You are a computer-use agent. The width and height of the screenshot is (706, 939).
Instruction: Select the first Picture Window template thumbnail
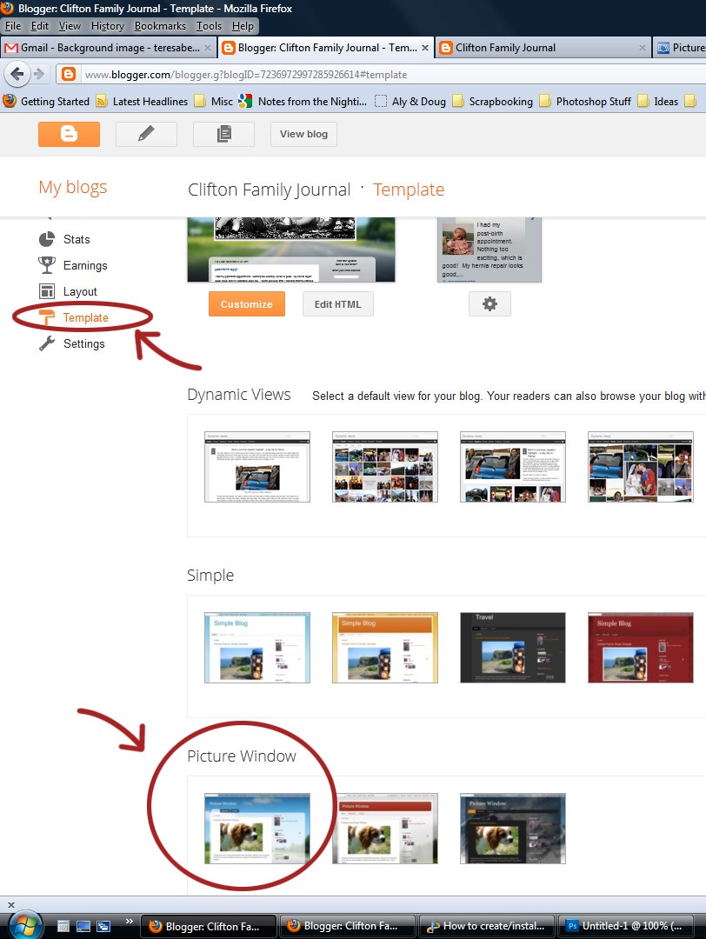(257, 829)
